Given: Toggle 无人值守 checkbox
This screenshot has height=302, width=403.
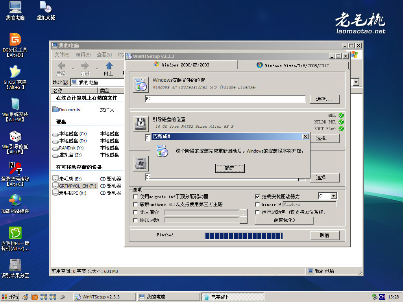Looking at the screenshot, I should click(x=135, y=212).
